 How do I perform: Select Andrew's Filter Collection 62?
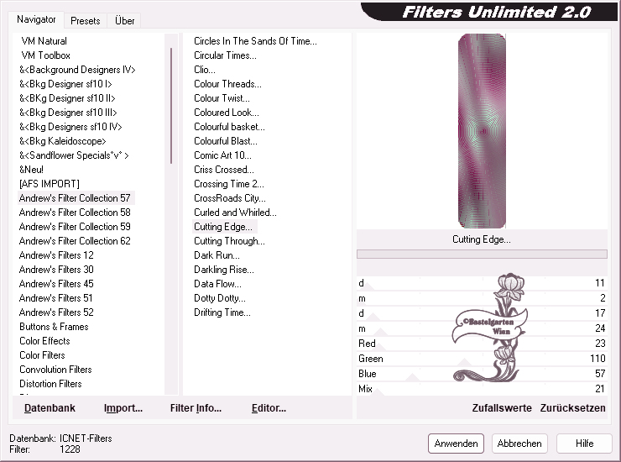pyautogui.click(x=75, y=241)
